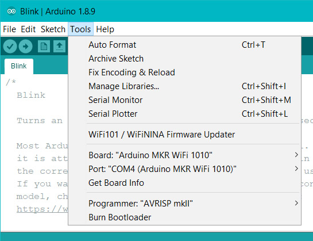Viewport: 313px width, 241px height.
Task: Expand the Port submenu arrow
Action: pyautogui.click(x=296, y=169)
